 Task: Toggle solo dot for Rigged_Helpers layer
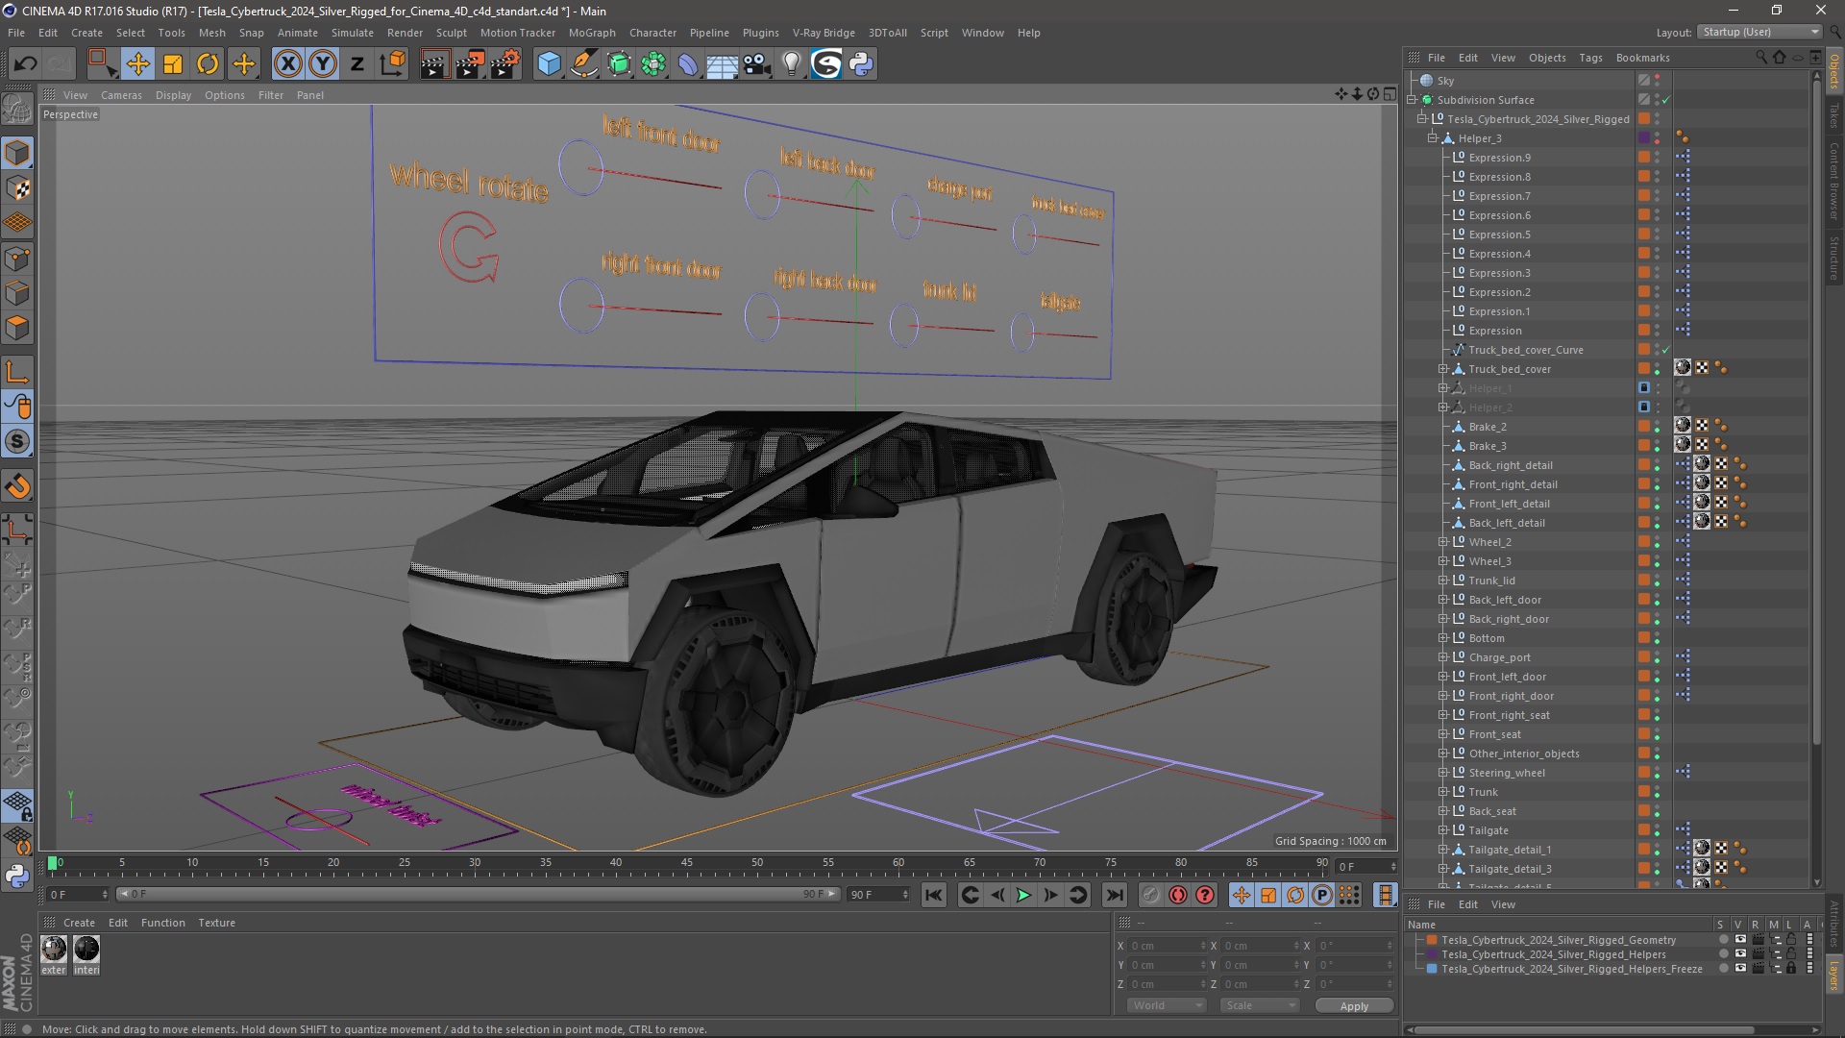click(1723, 954)
